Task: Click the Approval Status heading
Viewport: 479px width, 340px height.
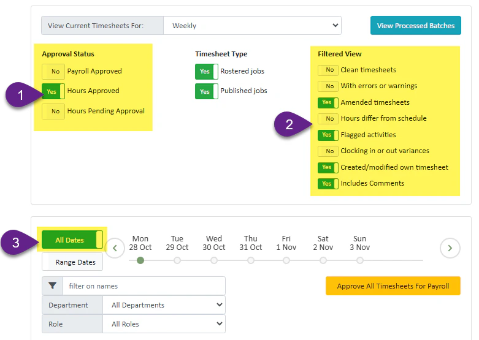Action: tap(68, 54)
